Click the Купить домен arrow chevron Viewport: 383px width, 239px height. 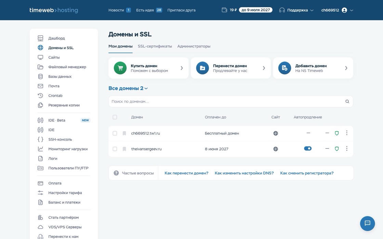[182, 68]
